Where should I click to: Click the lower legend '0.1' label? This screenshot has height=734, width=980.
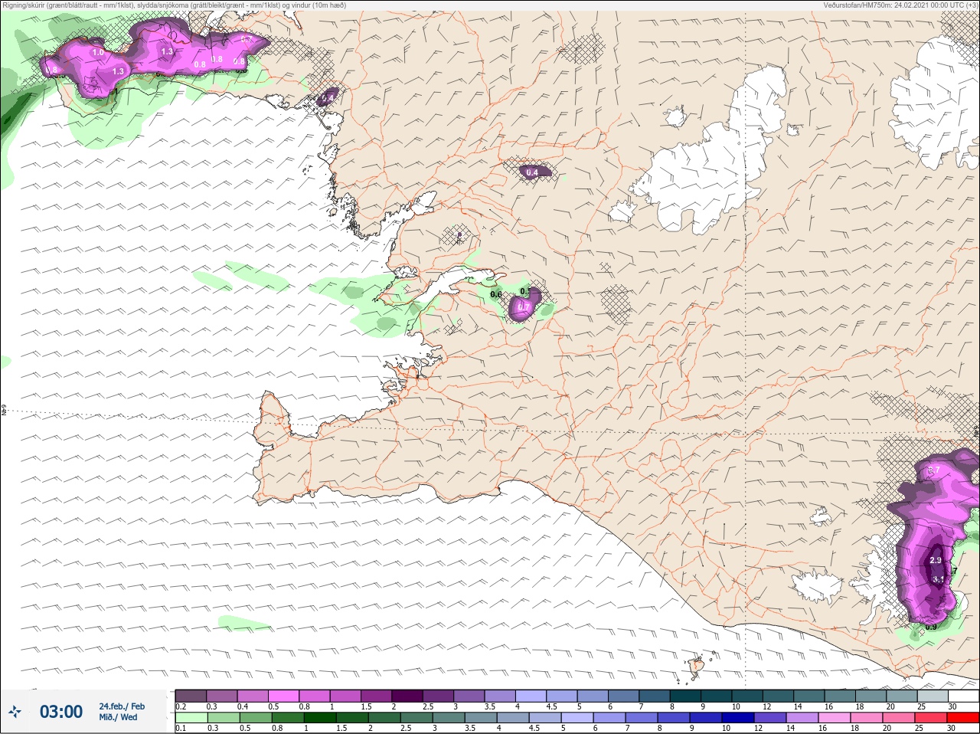pos(181,728)
